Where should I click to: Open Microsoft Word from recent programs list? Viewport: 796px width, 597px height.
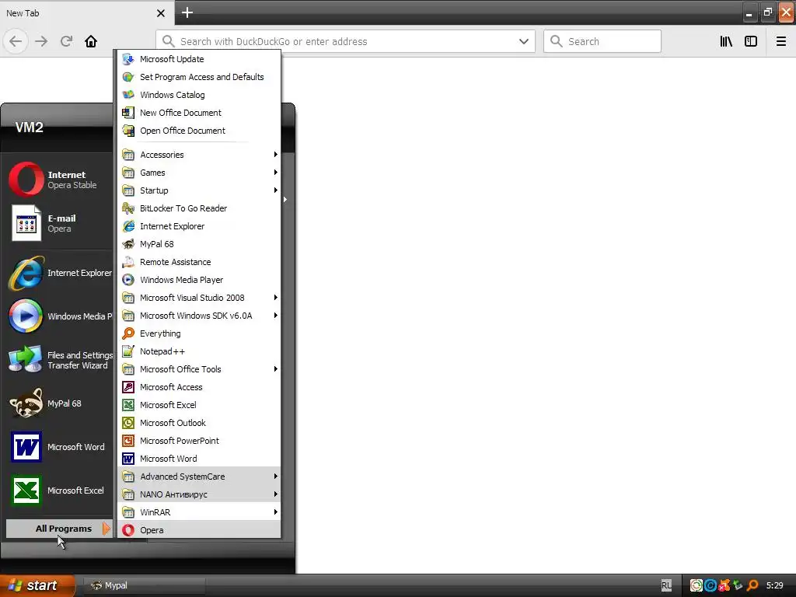(59, 447)
